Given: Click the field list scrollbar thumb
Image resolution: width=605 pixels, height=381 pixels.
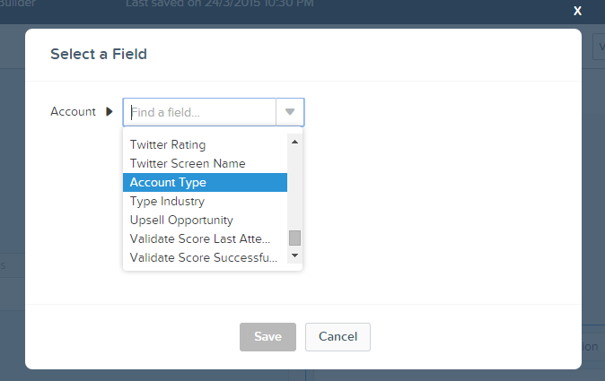Looking at the screenshot, I should pyautogui.click(x=294, y=238).
